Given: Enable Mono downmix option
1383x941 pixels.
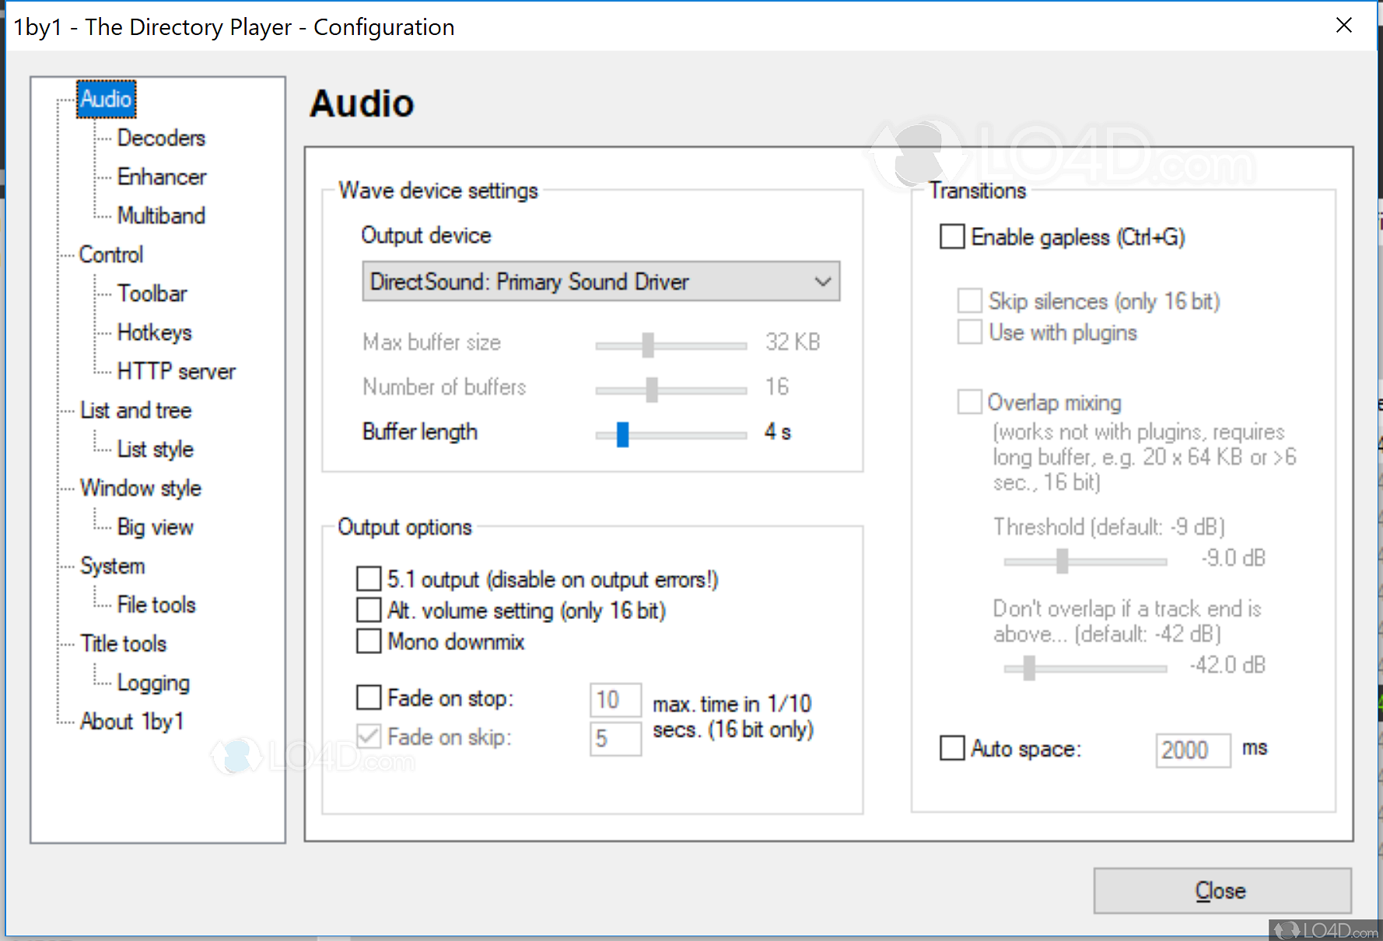Looking at the screenshot, I should (x=369, y=642).
